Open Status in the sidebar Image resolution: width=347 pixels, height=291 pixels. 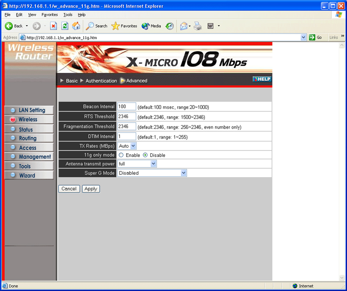(29, 129)
